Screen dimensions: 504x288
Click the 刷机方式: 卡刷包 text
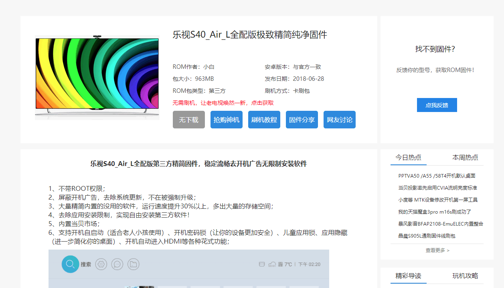click(x=287, y=91)
